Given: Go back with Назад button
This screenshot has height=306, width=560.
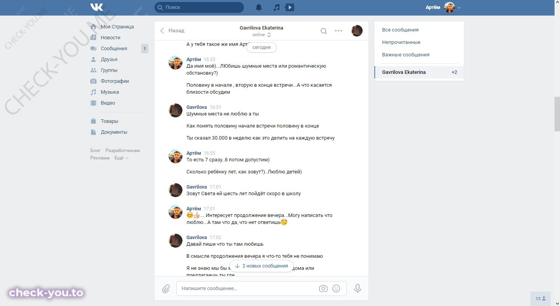Looking at the screenshot, I should (x=172, y=30).
